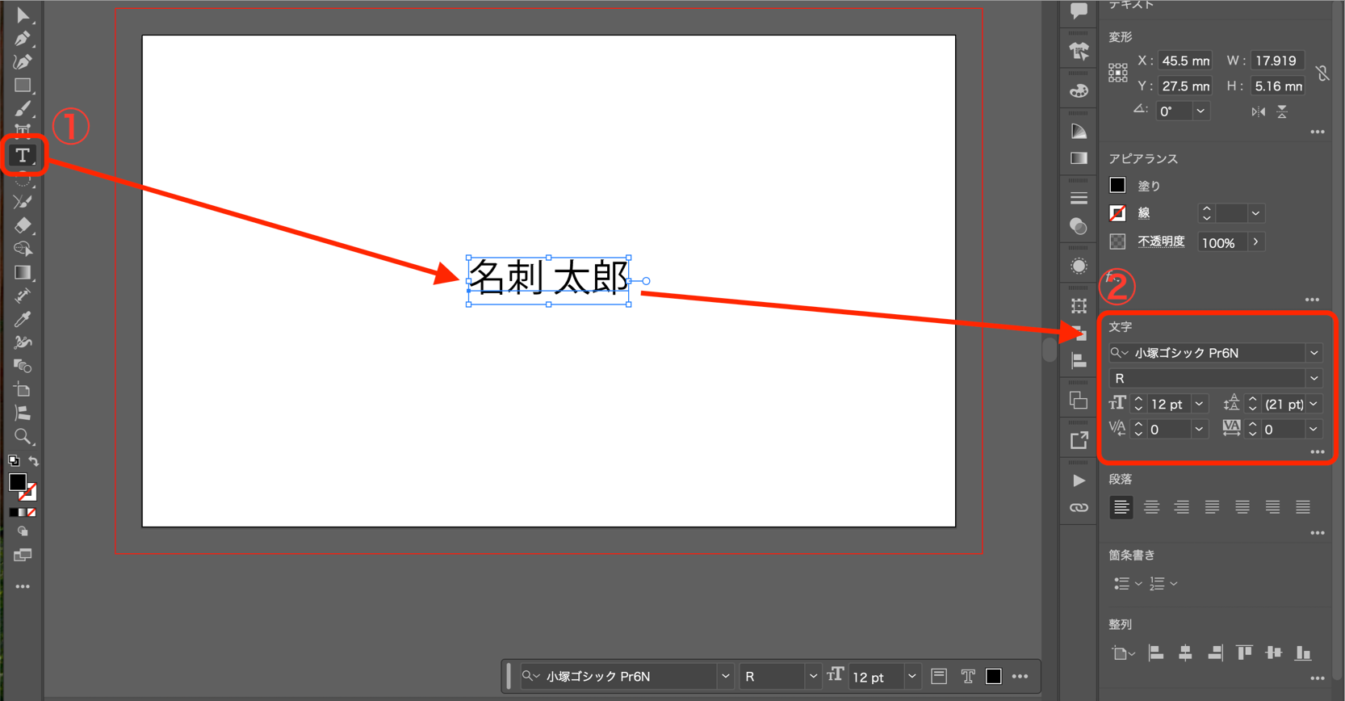Viewport: 1345px width, 701px height.
Task: Enable justify with last line right
Action: 1272,507
